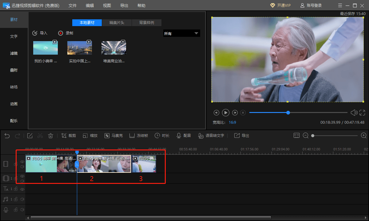Delete the clip with the trash icon

coord(51,136)
